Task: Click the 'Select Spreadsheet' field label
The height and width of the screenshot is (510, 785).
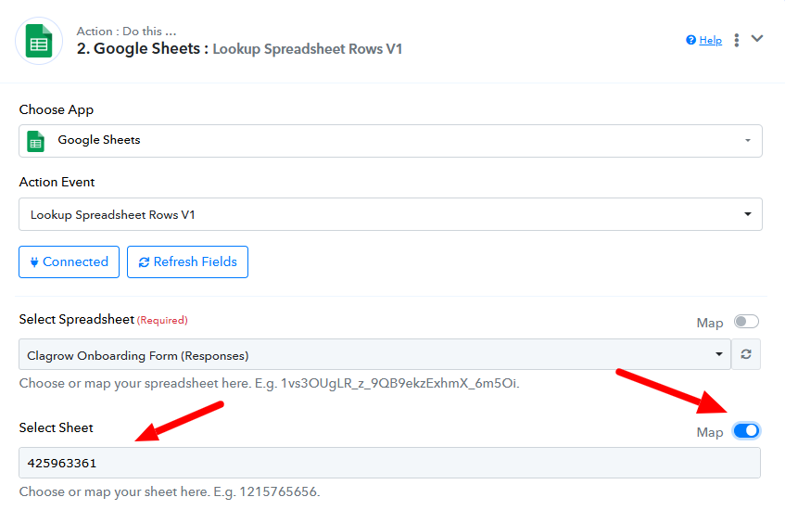Action: [77, 319]
